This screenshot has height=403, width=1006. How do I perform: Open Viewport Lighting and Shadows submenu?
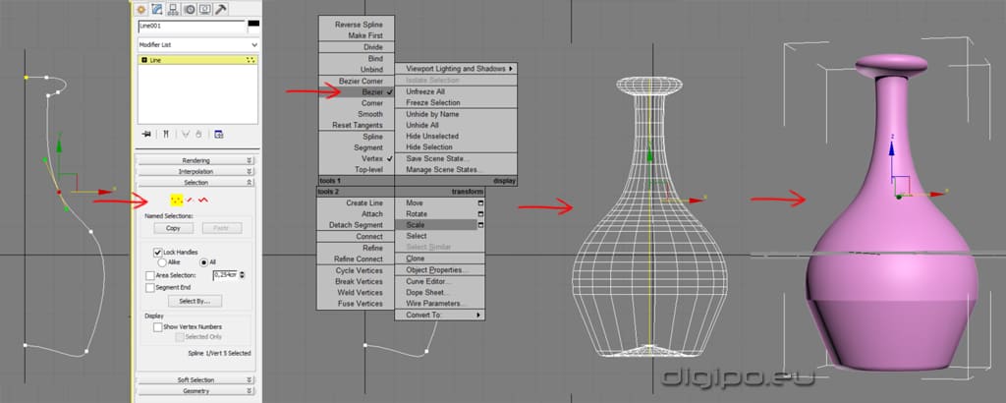(x=456, y=69)
